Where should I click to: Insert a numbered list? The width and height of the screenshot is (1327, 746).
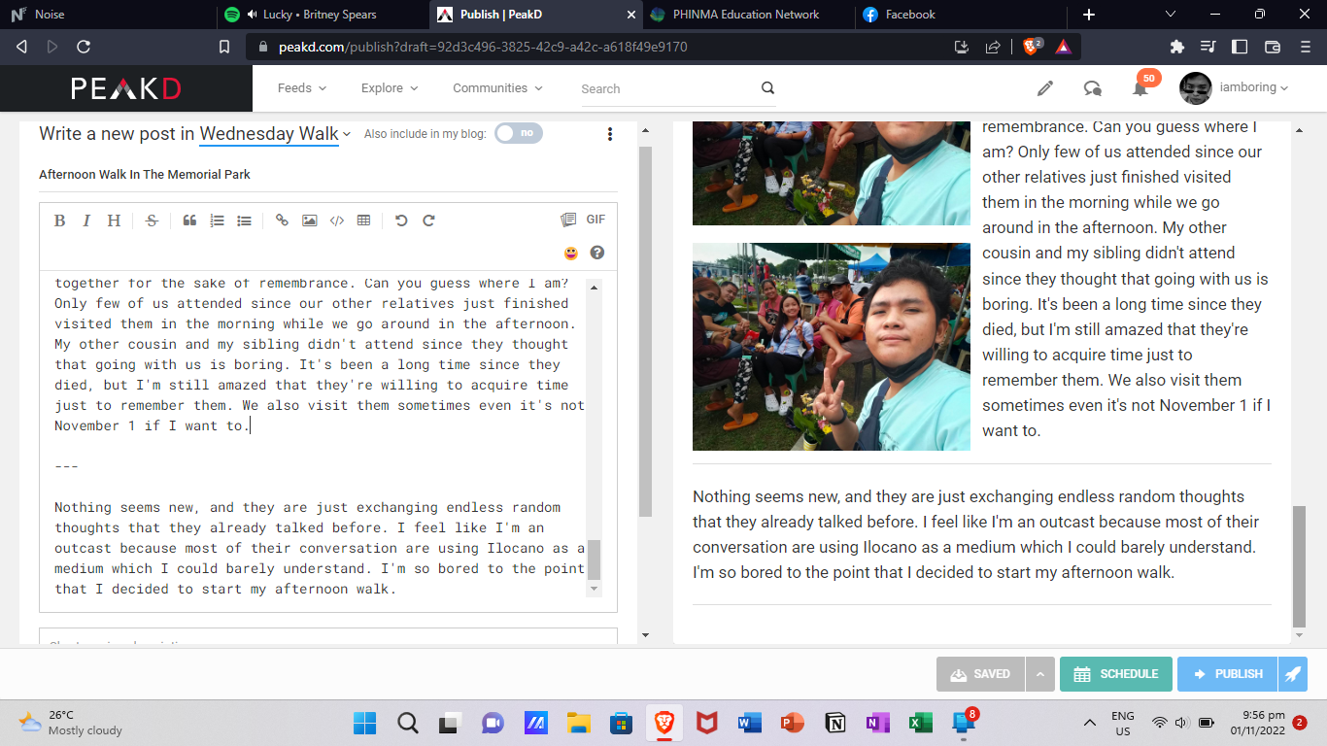tap(217, 220)
